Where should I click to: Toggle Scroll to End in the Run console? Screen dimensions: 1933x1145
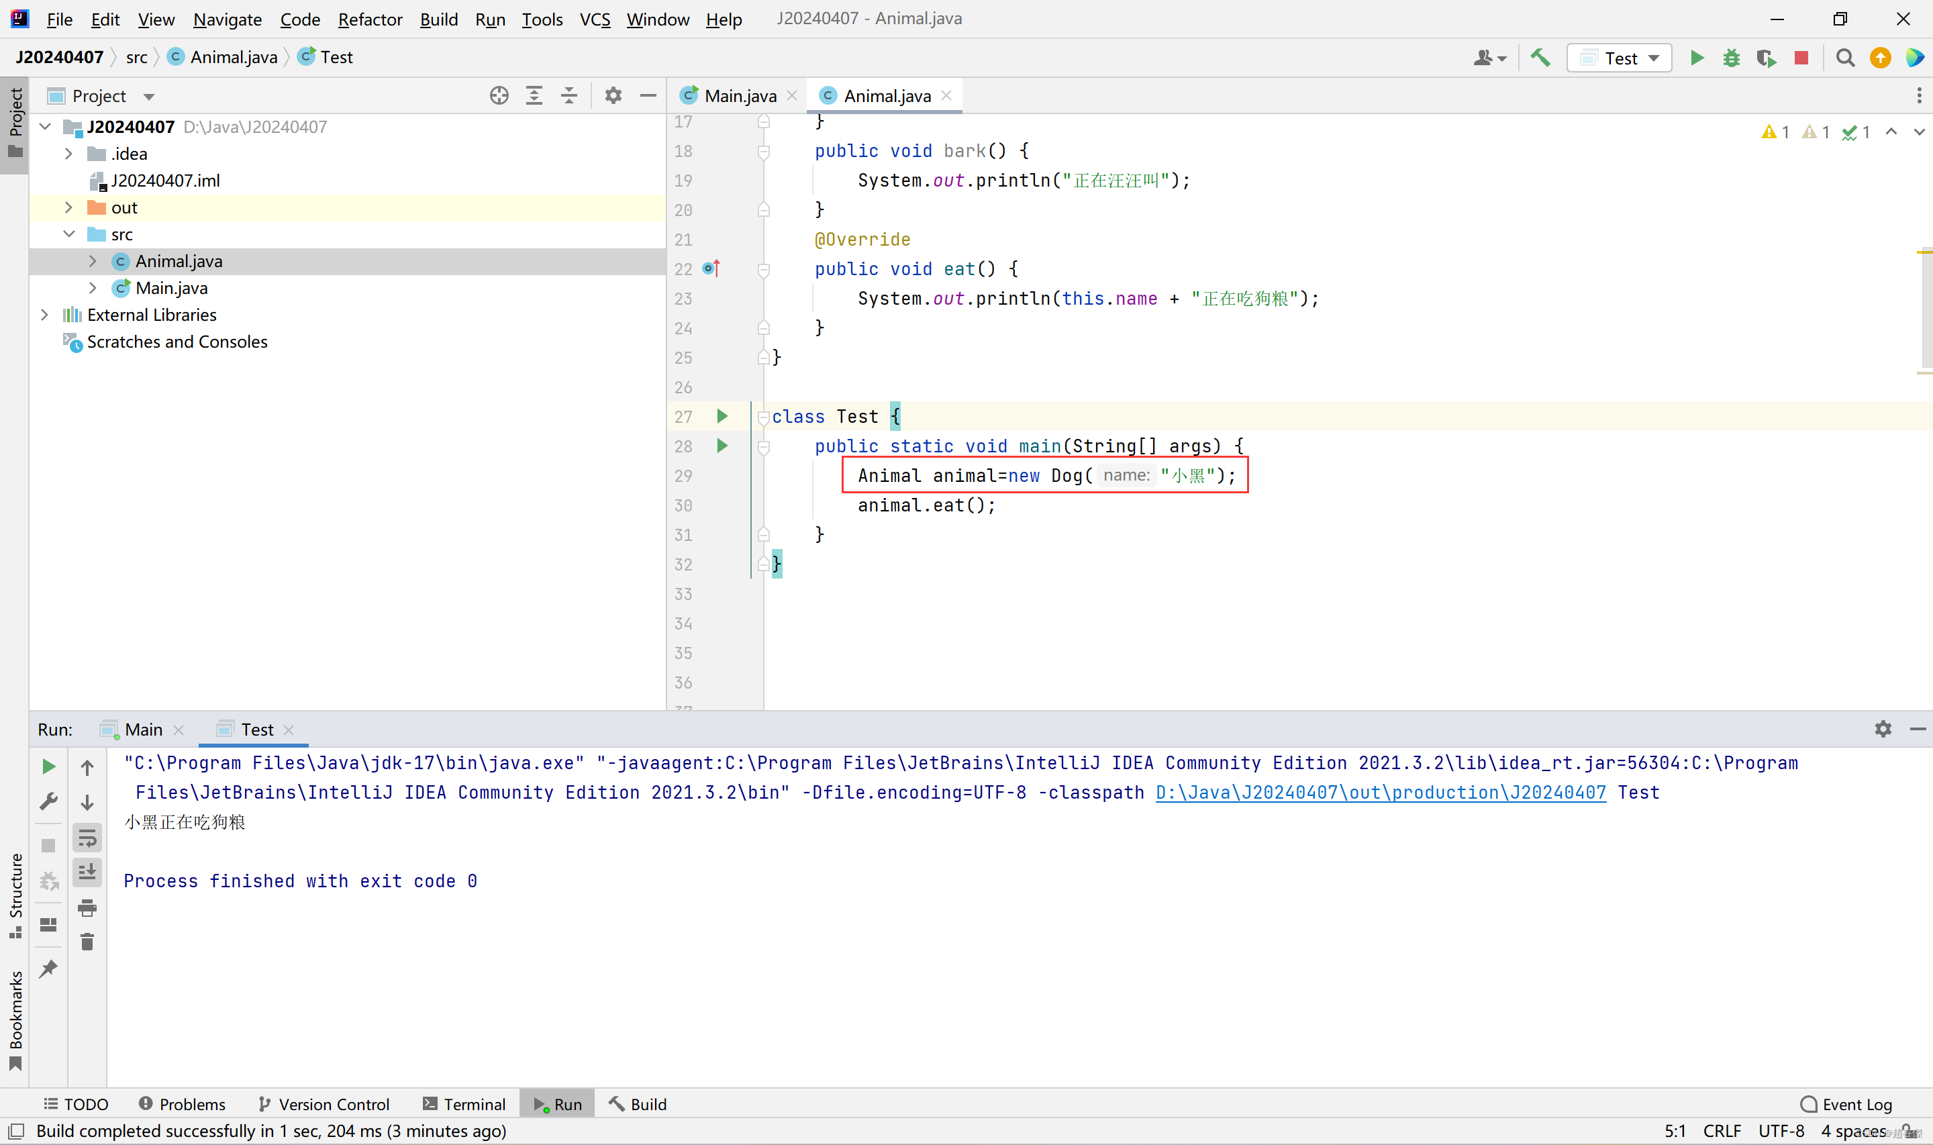pos(87,873)
